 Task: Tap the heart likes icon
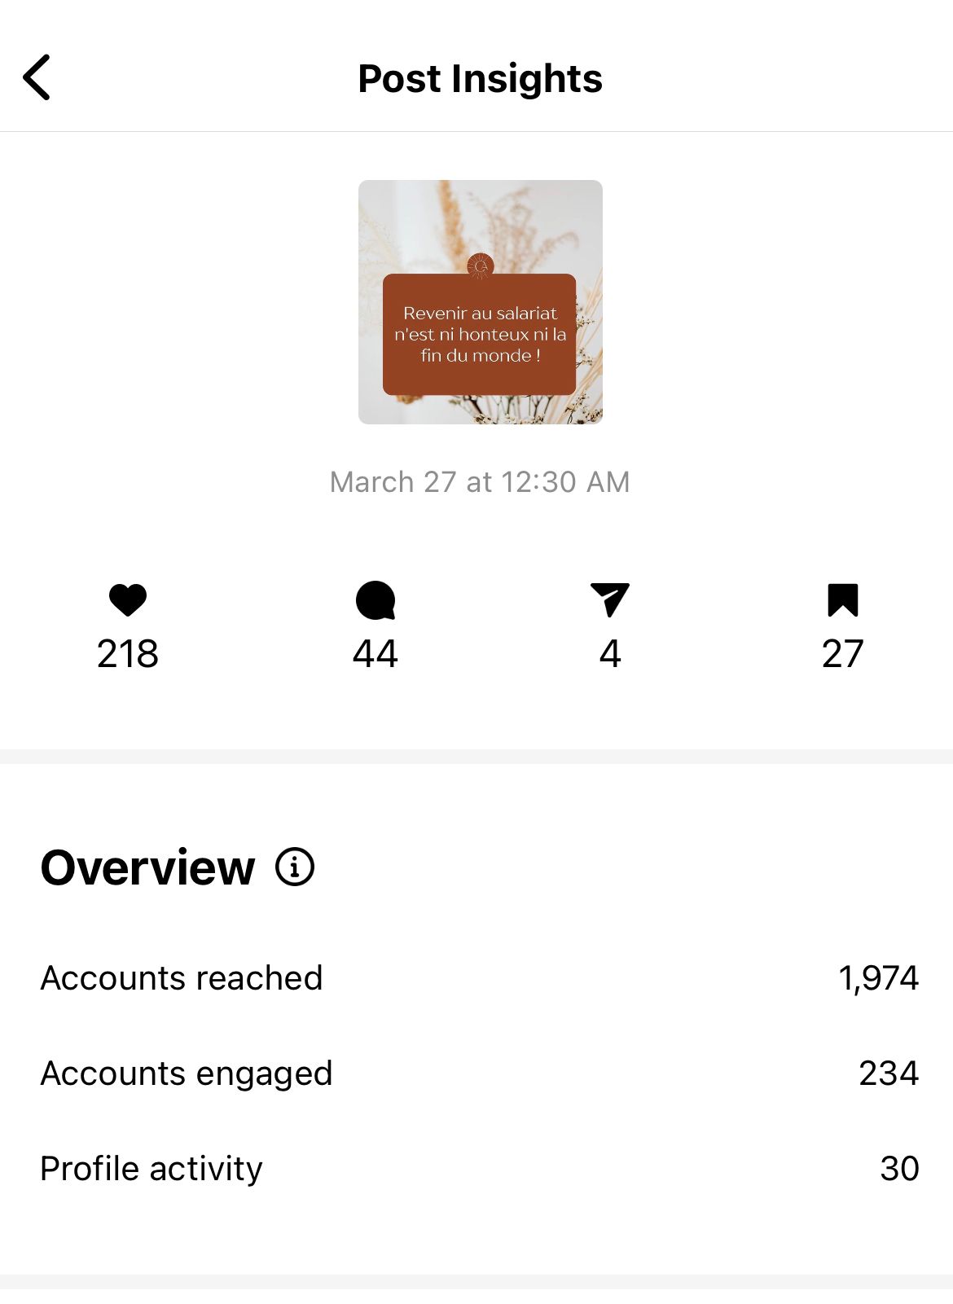tap(128, 600)
